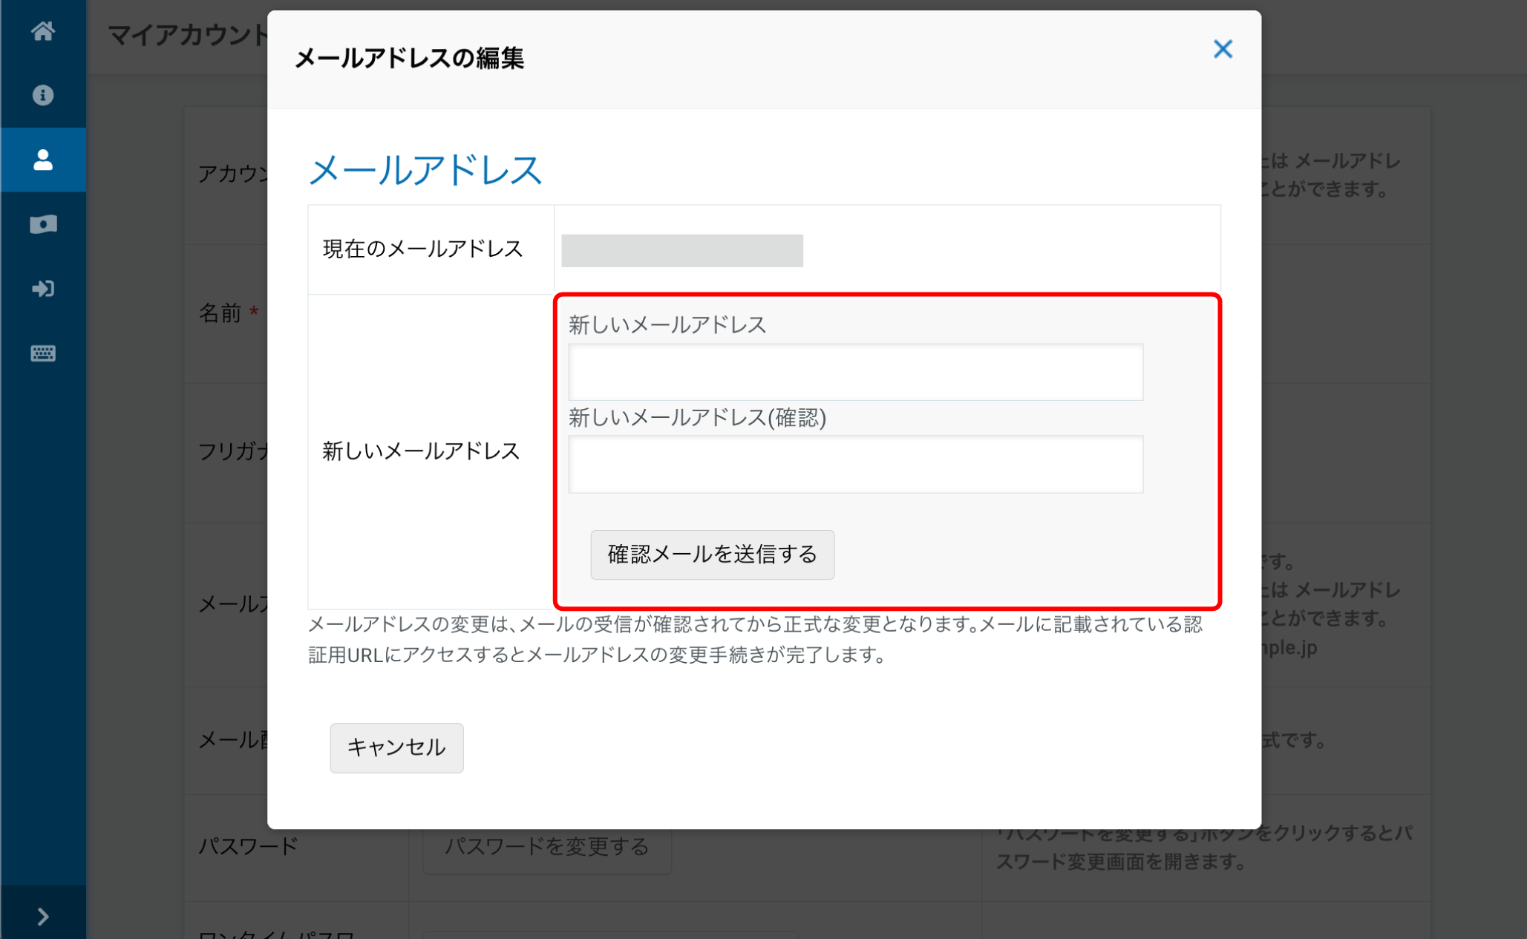Open the information icon in sidebar
The image size is (1527, 939).
click(42, 95)
